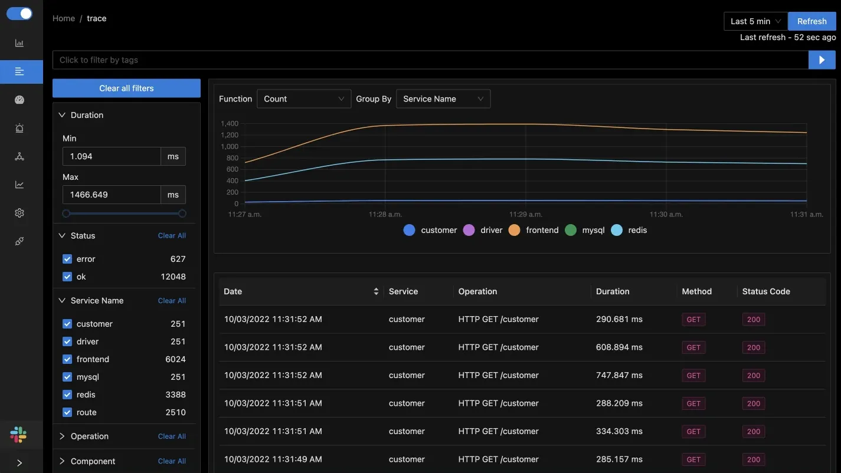841x473 pixels.
Task: Uncheck the redis service checkbox
Action: pyautogui.click(x=67, y=395)
